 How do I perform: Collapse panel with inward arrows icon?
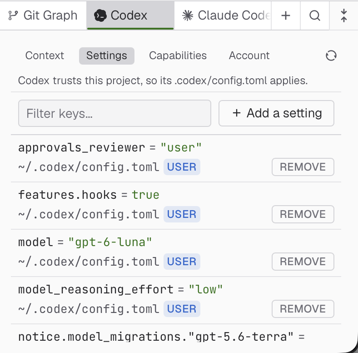[343, 15]
